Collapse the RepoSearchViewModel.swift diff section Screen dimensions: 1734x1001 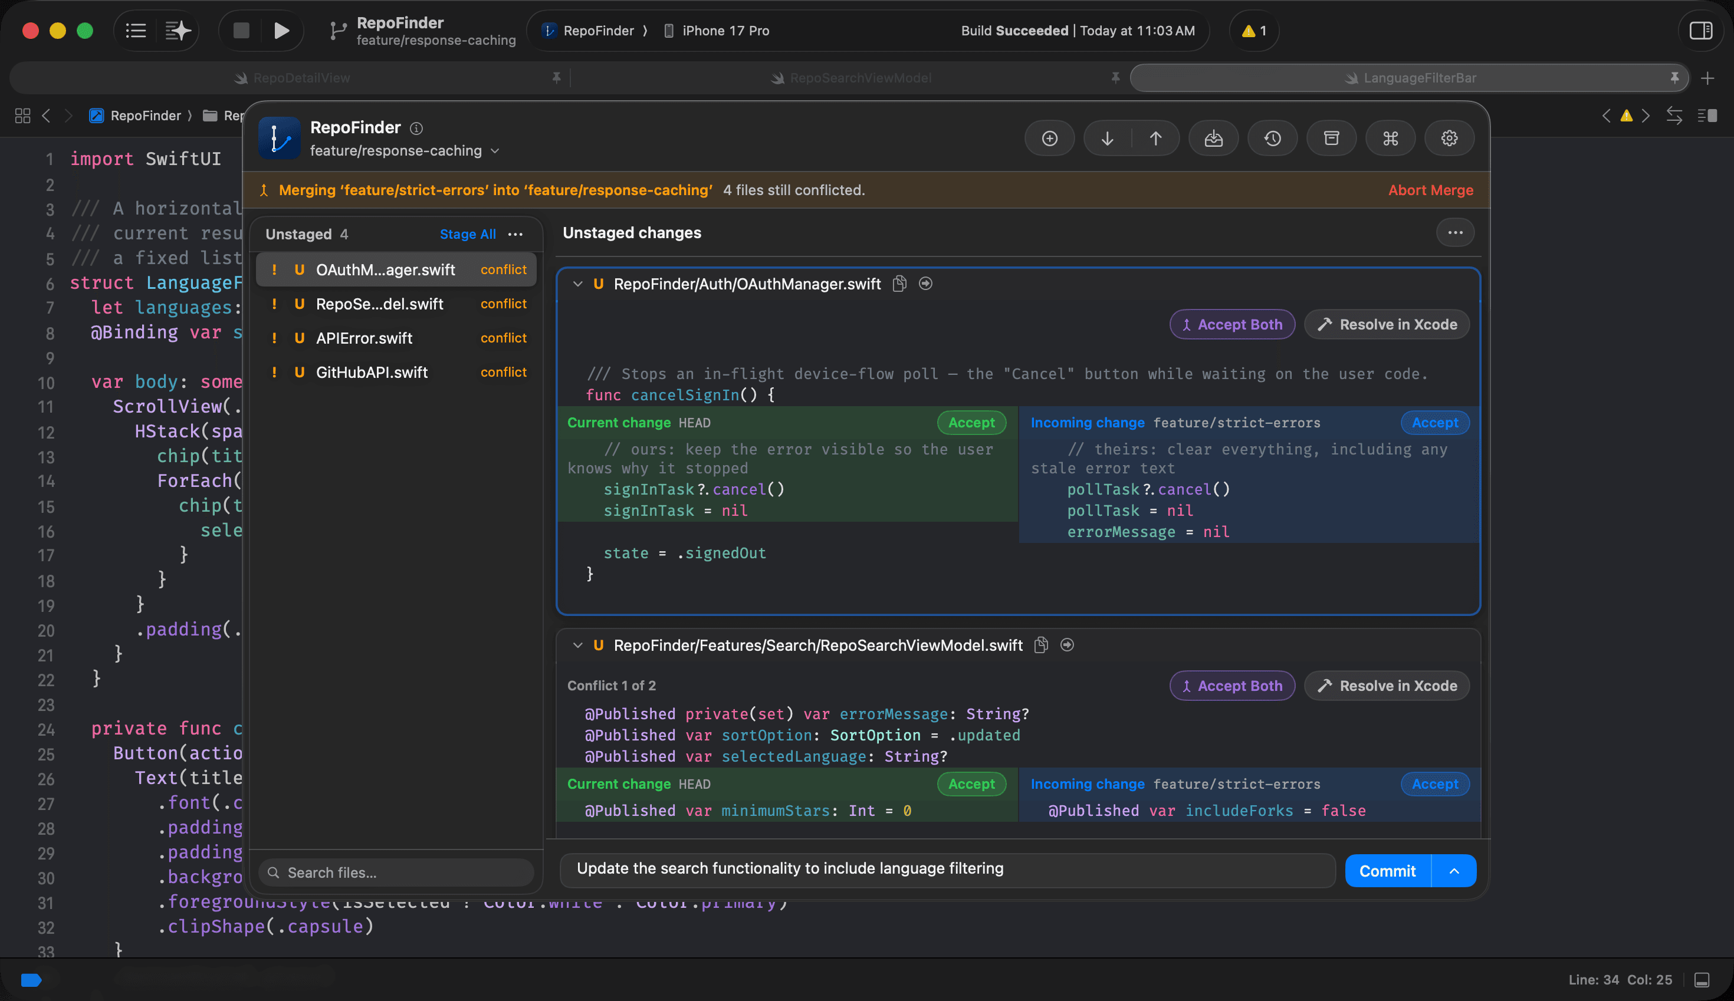578,645
